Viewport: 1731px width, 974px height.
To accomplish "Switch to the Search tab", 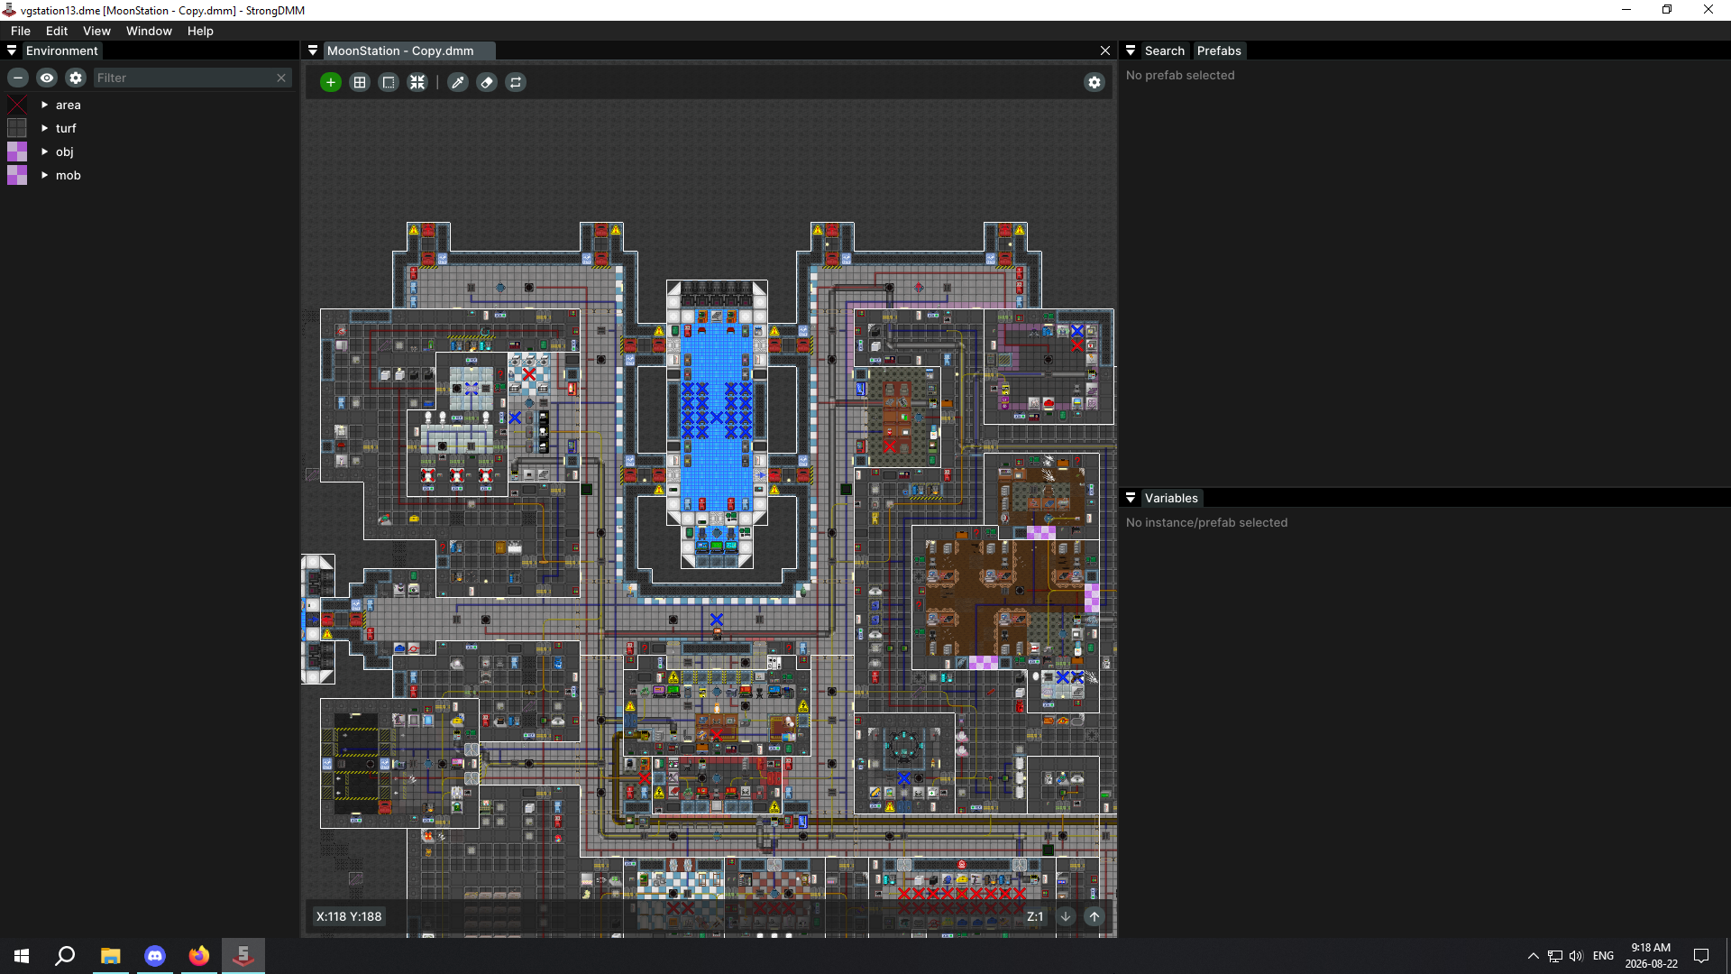I will pos(1165,51).
